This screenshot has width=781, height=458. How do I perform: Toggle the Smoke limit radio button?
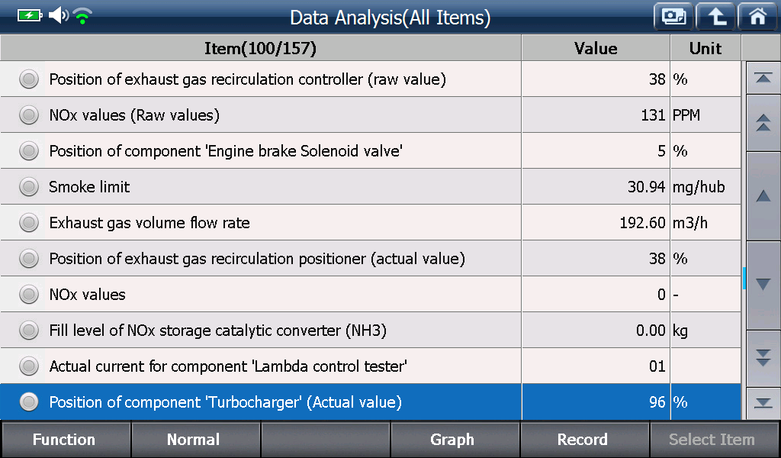[29, 187]
